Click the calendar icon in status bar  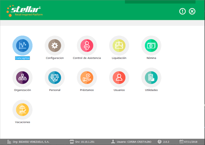tap(181, 141)
